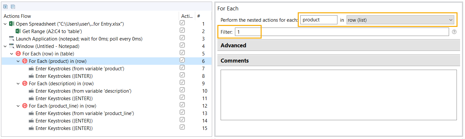Click the Filter input field
This screenshot has width=465, height=139.
click(x=342, y=32)
